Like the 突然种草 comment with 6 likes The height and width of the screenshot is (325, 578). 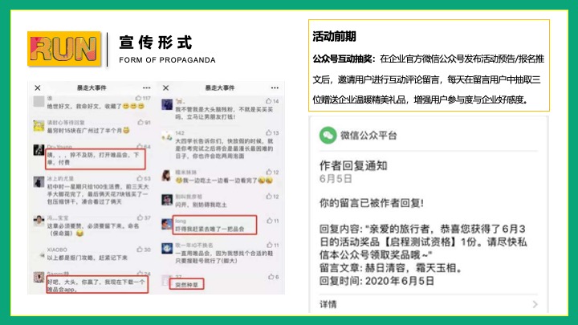[271, 277]
